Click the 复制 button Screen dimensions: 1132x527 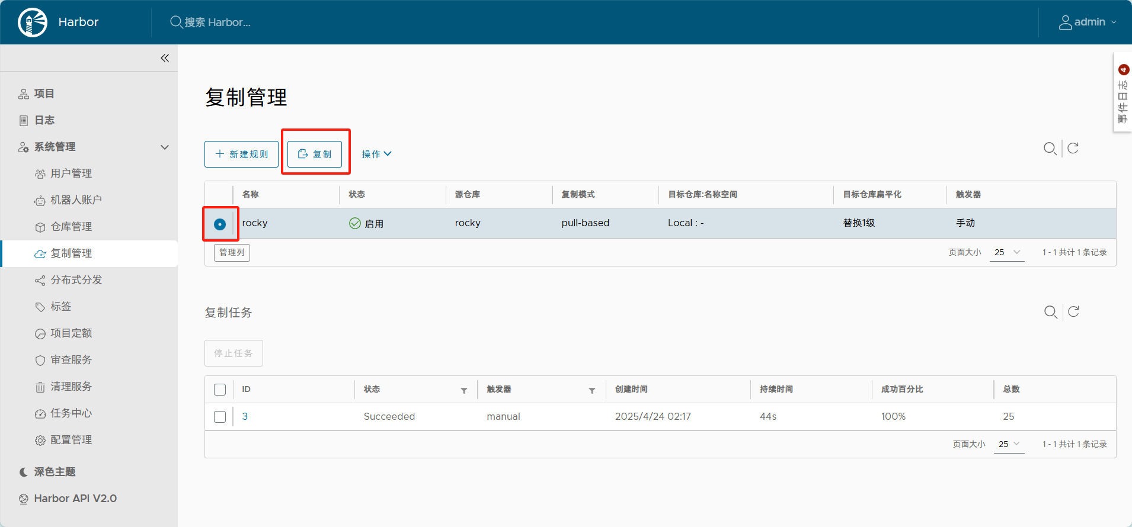point(315,154)
